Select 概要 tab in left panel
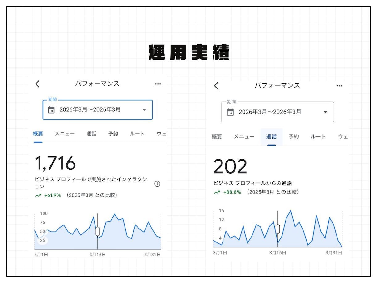377x283 pixels. click(38, 134)
